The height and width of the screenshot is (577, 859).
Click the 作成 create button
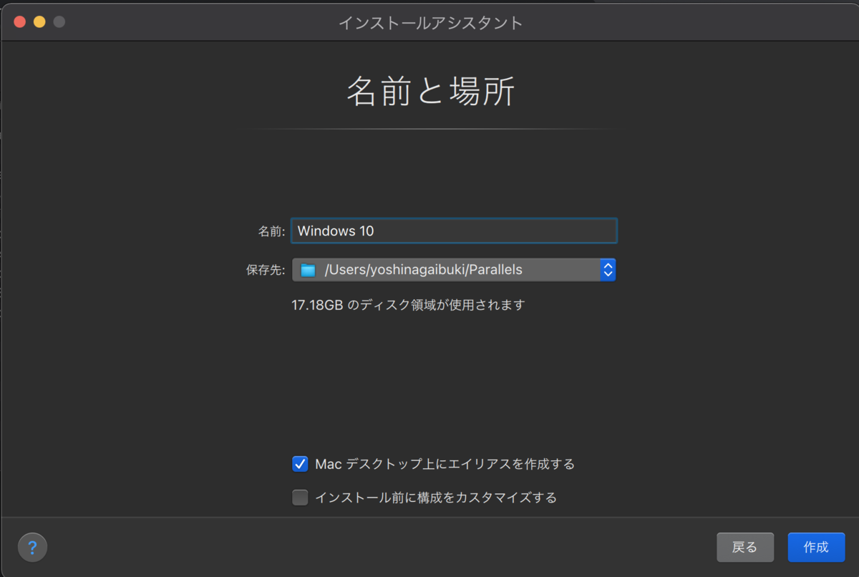pyautogui.click(x=816, y=548)
